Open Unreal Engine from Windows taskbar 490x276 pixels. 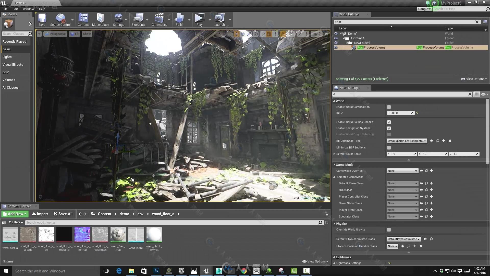click(x=206, y=271)
